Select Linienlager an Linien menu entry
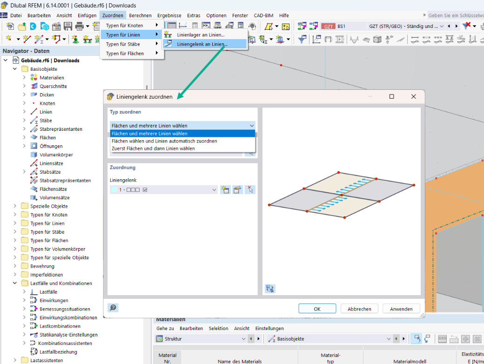This screenshot has width=484, height=364. (205, 35)
